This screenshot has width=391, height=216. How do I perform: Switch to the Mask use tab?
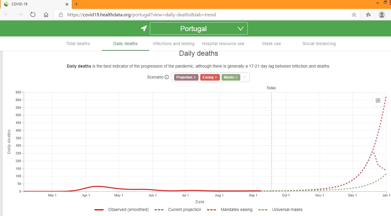click(x=271, y=44)
